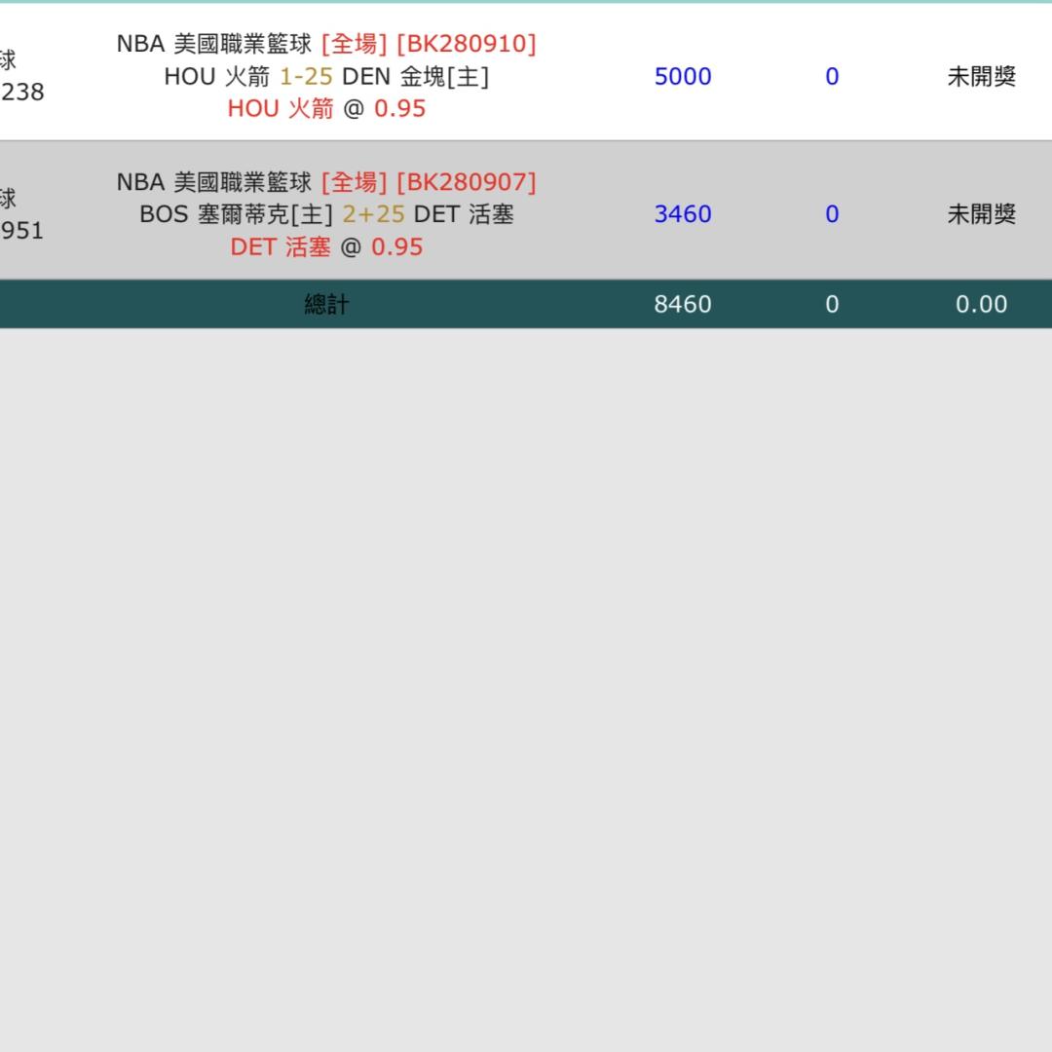Screen dimensions: 1052x1052
Task: Click the 1-25 handicap spread
Action: (306, 77)
